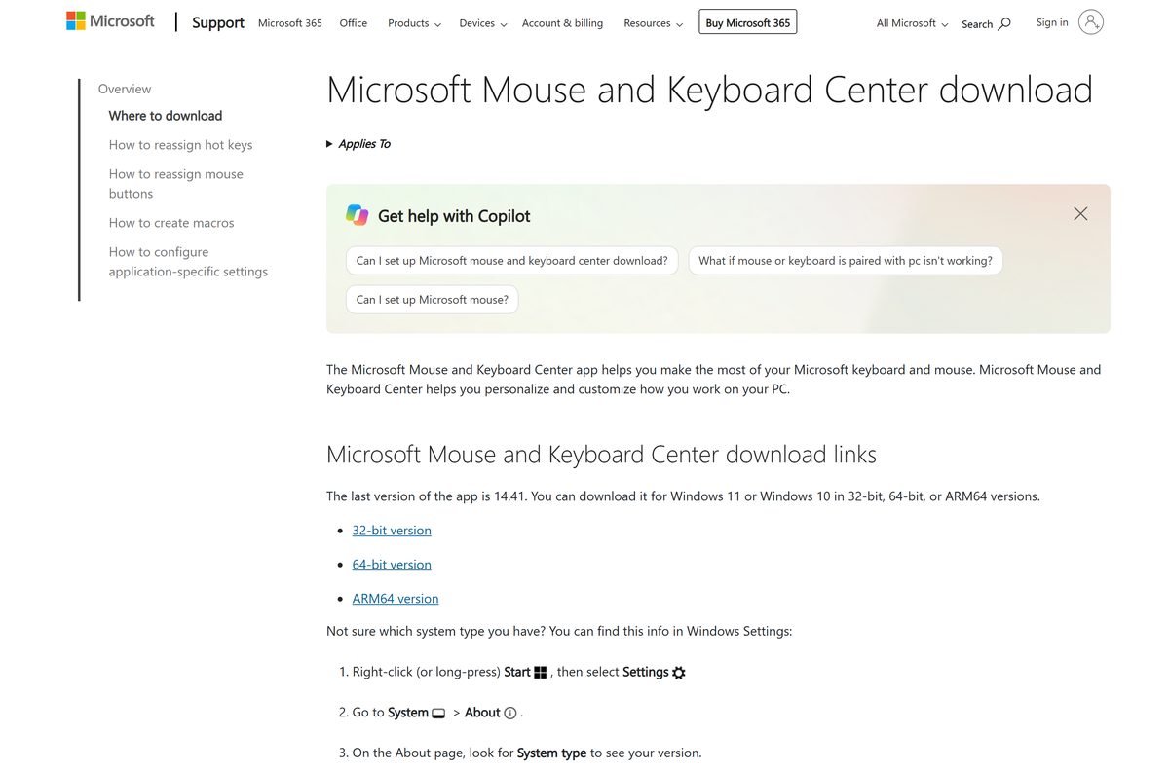Ask Copilot 'Can I set up Microsoft mouse?'

(x=433, y=300)
